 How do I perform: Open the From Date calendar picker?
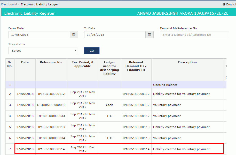click(74, 35)
